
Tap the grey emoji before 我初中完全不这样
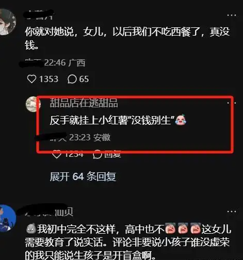click(31, 229)
